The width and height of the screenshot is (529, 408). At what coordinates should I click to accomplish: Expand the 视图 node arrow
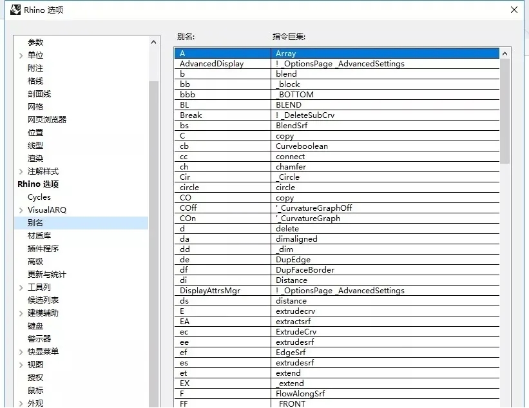point(21,365)
